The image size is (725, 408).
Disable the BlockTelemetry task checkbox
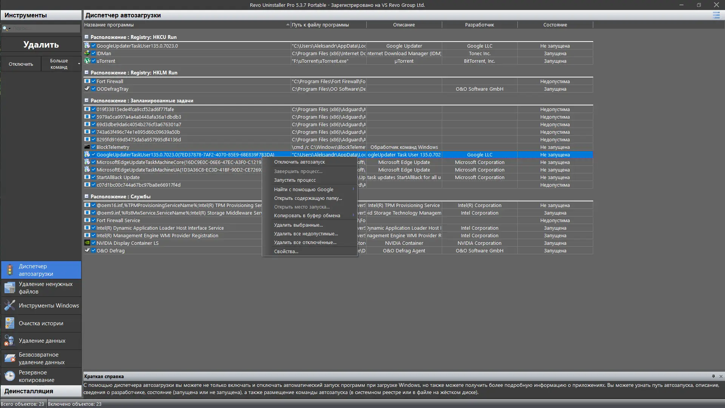pyautogui.click(x=93, y=147)
